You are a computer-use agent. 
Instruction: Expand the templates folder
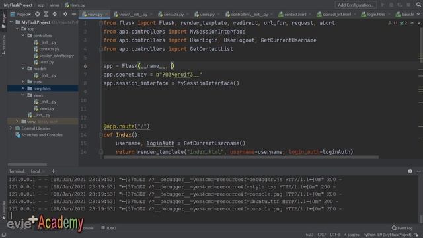(x=23, y=88)
